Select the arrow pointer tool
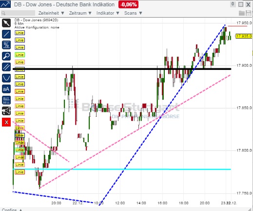 click(x=6, y=23)
